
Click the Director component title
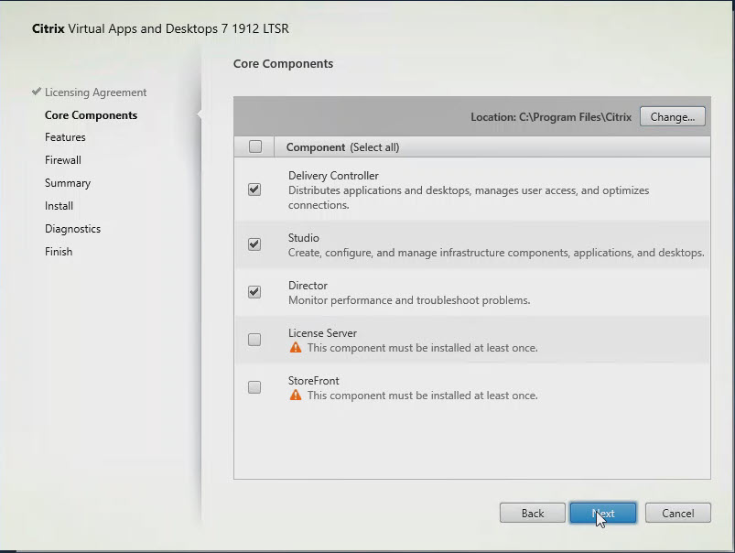(x=308, y=286)
